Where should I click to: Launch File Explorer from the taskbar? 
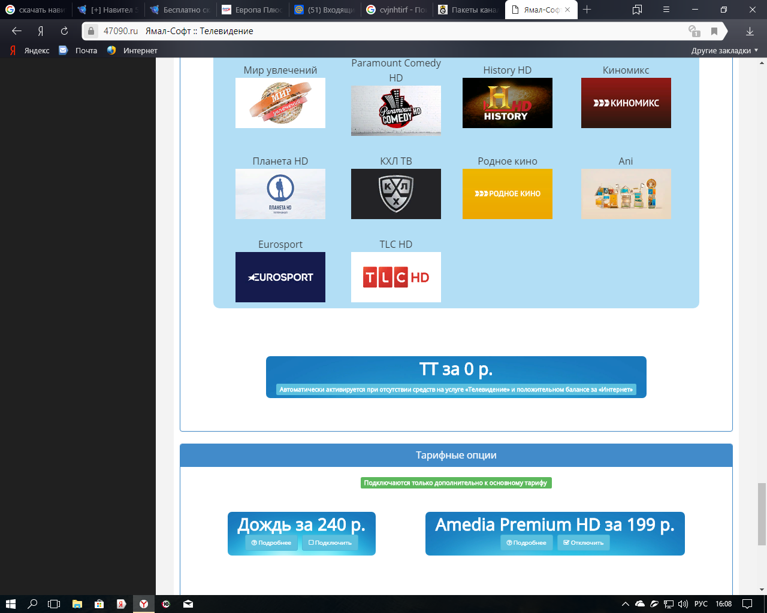[x=77, y=604]
